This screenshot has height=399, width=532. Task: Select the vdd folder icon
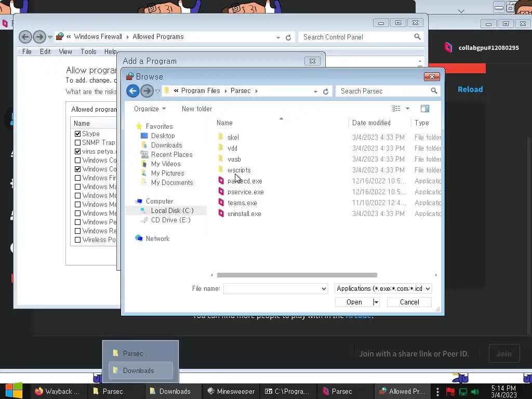(x=220, y=148)
